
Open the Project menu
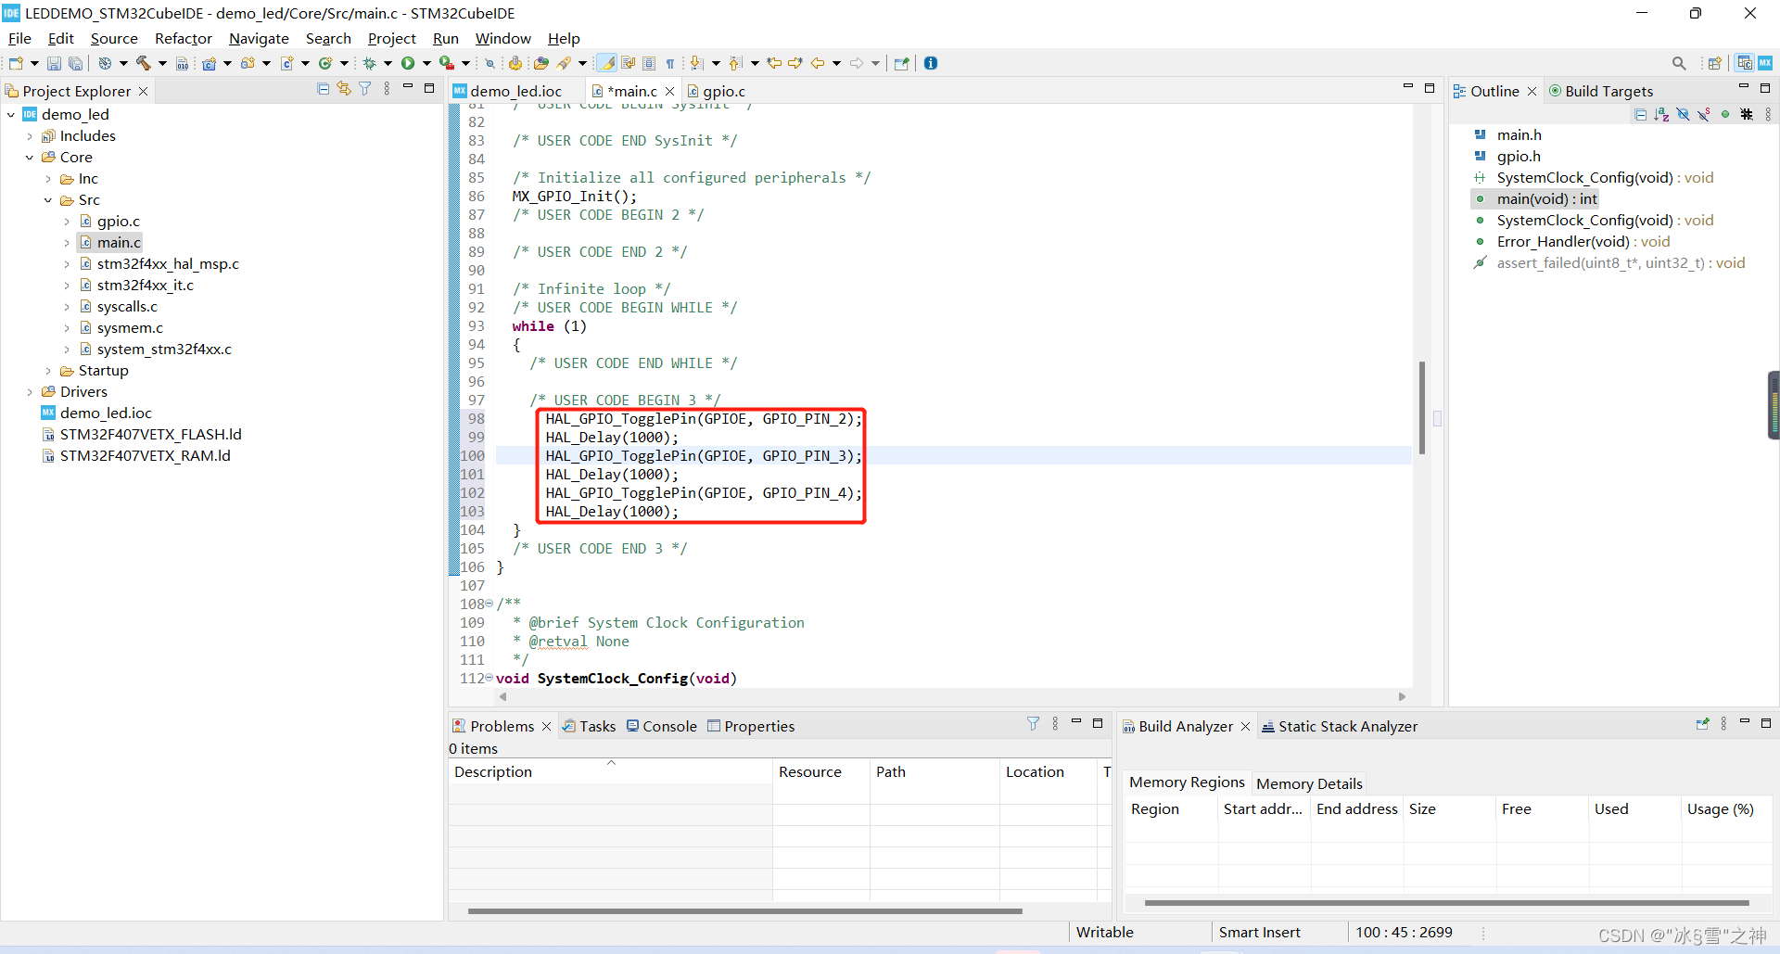pos(391,38)
